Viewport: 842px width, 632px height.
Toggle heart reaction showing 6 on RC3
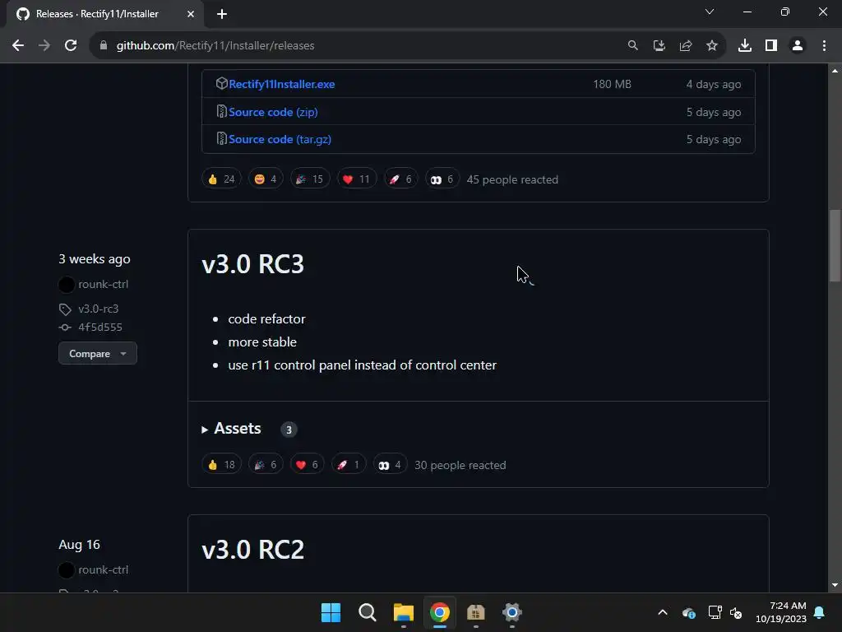(308, 464)
